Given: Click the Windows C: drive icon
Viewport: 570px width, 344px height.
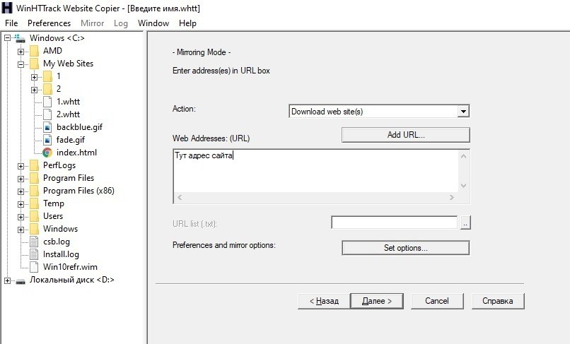Looking at the screenshot, I should tap(20, 38).
